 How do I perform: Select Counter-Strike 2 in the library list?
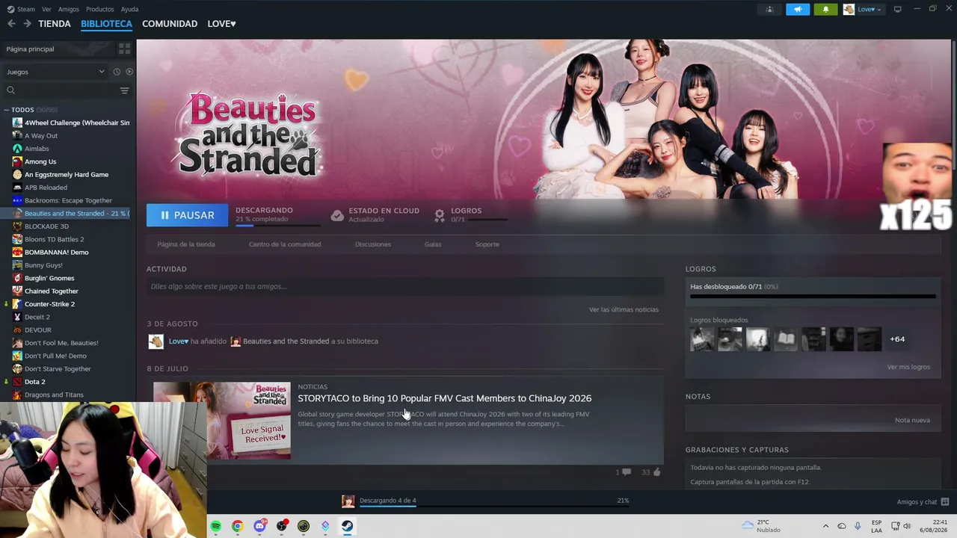point(49,304)
